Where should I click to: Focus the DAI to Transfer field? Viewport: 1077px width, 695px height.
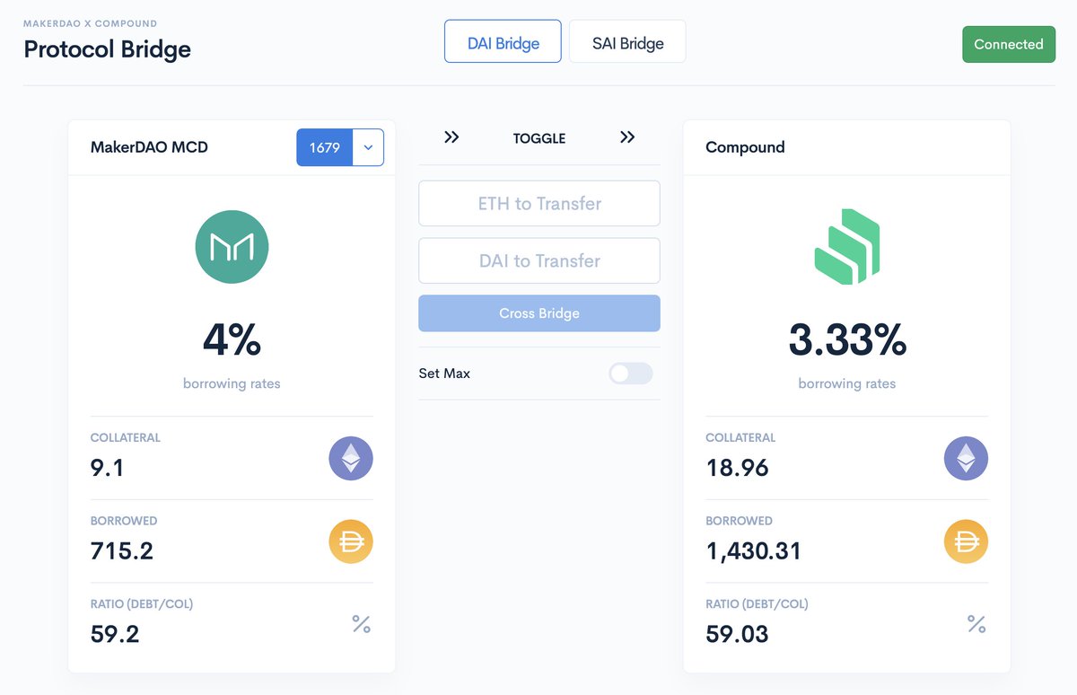tap(539, 260)
